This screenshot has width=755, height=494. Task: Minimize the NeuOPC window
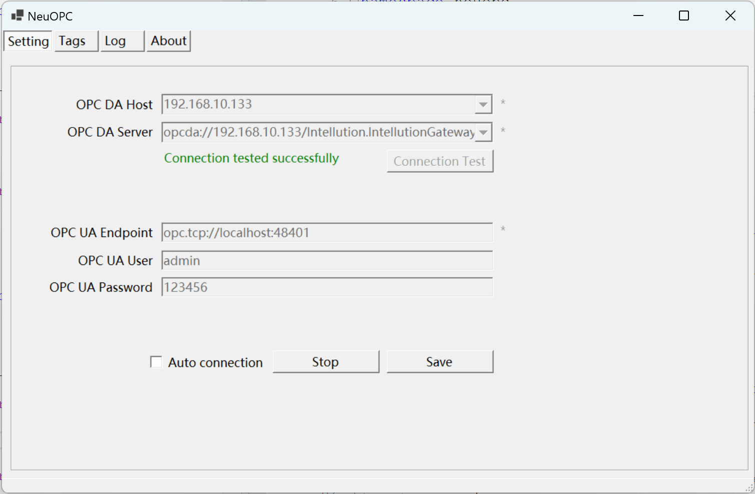(x=638, y=15)
